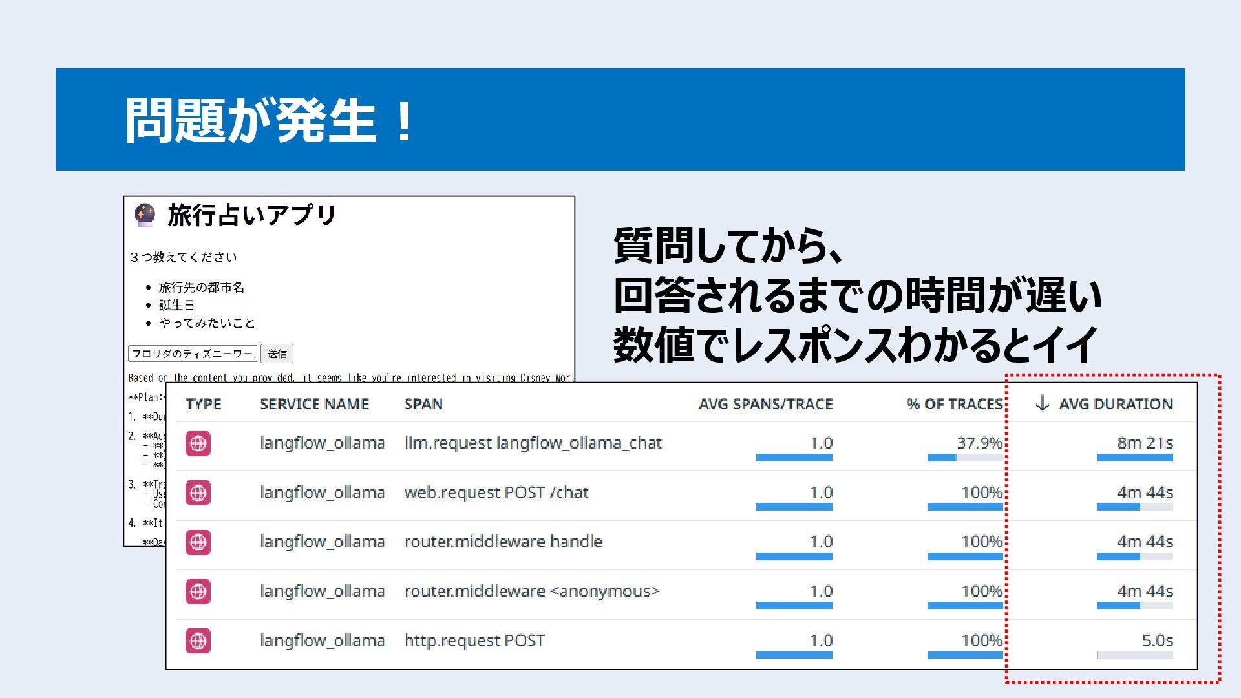Open the http.request POST span
1241x698 pixels.
pos(474,640)
